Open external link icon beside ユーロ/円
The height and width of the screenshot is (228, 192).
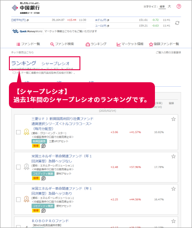108,26
